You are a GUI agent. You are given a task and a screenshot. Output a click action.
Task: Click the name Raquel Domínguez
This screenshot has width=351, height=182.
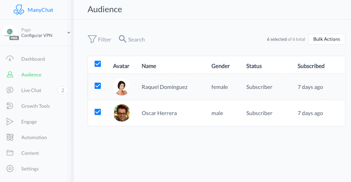tap(164, 87)
